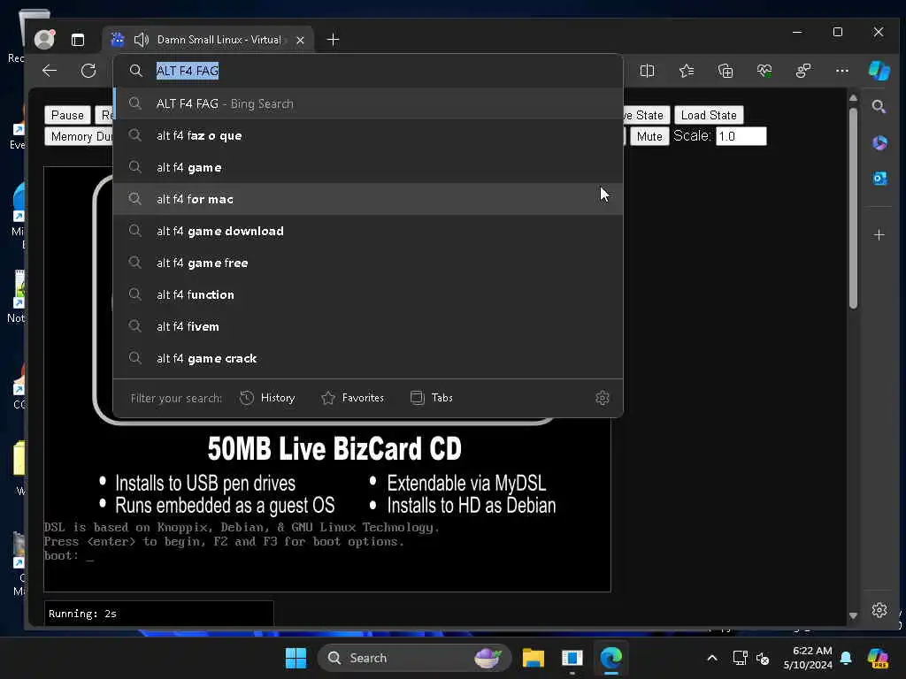Click the muted volume tray icon
Screen dimensions: 906x679
coord(763,658)
